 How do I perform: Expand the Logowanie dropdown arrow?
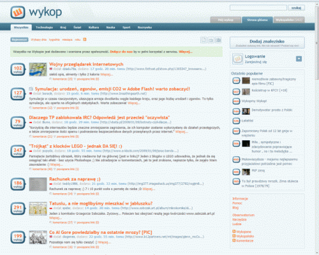point(299,59)
